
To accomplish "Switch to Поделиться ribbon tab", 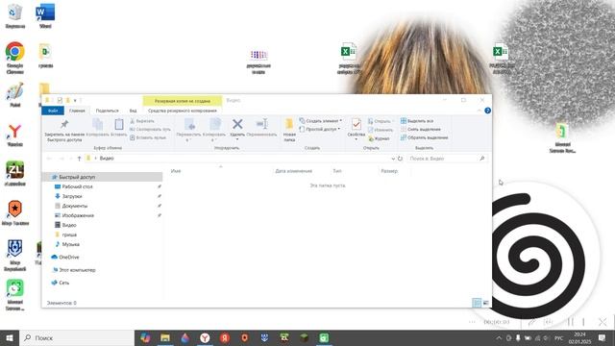I will (107, 111).
